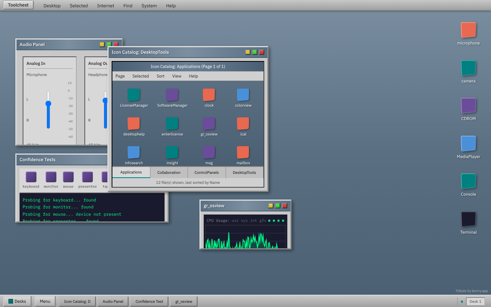Raise the Audio Panel via its taskbar button
Image resolution: width=491 pixels, height=307 pixels.
(x=112, y=301)
